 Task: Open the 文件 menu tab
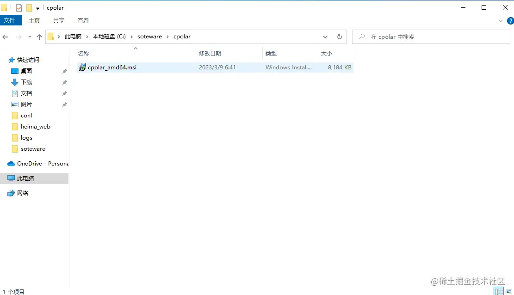click(10, 20)
